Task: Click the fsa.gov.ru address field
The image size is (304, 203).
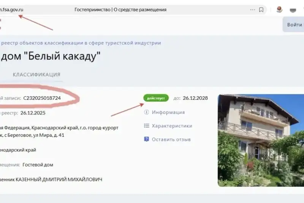Action: tap(12, 10)
